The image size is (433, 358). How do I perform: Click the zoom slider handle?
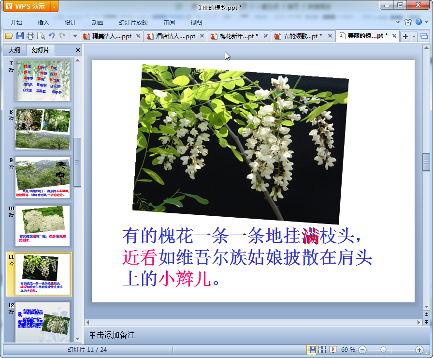[383, 350]
